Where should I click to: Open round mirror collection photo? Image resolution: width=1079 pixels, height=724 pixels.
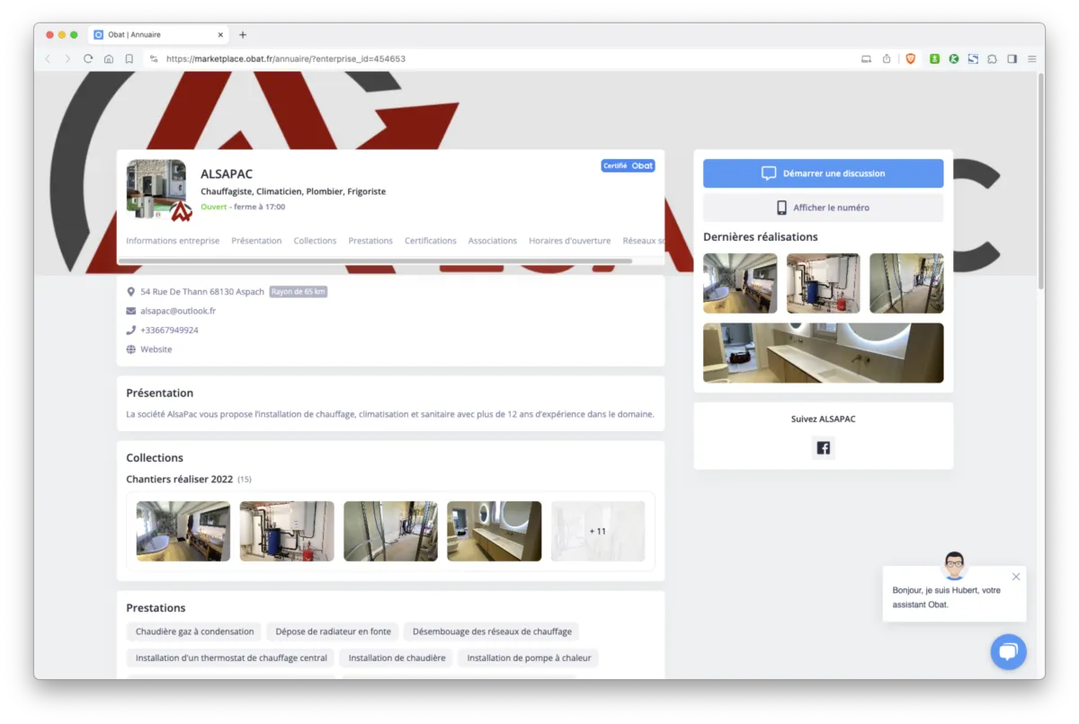click(x=494, y=531)
